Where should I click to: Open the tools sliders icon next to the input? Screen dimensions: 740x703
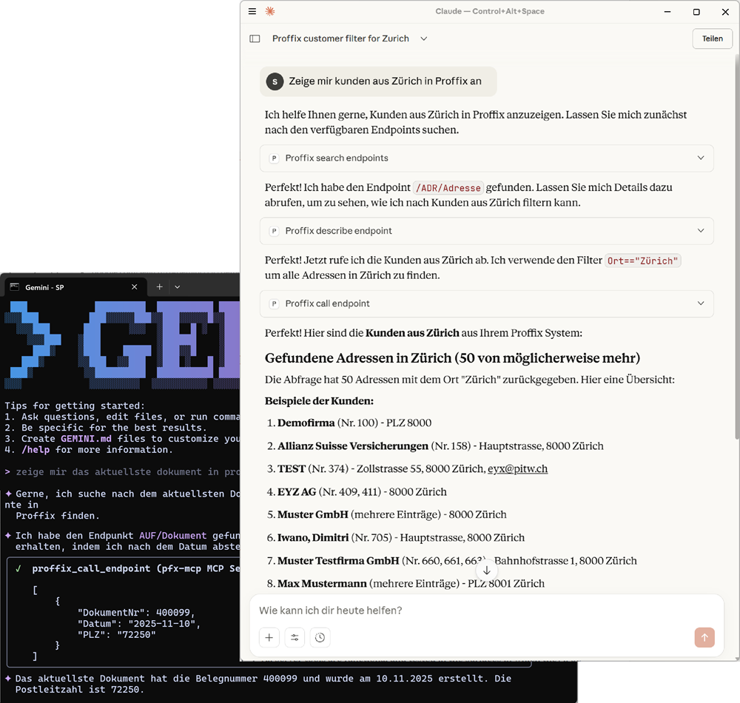(x=295, y=637)
